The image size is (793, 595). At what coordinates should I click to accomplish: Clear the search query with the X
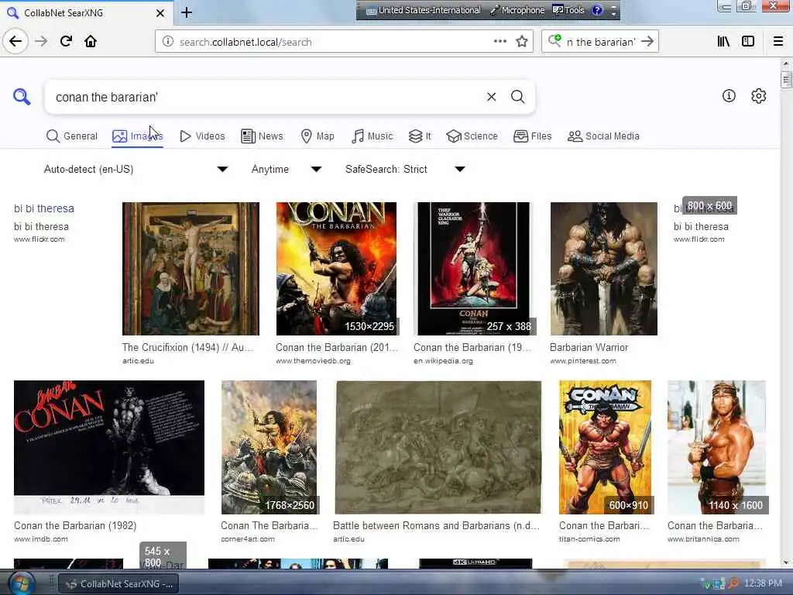pos(491,97)
